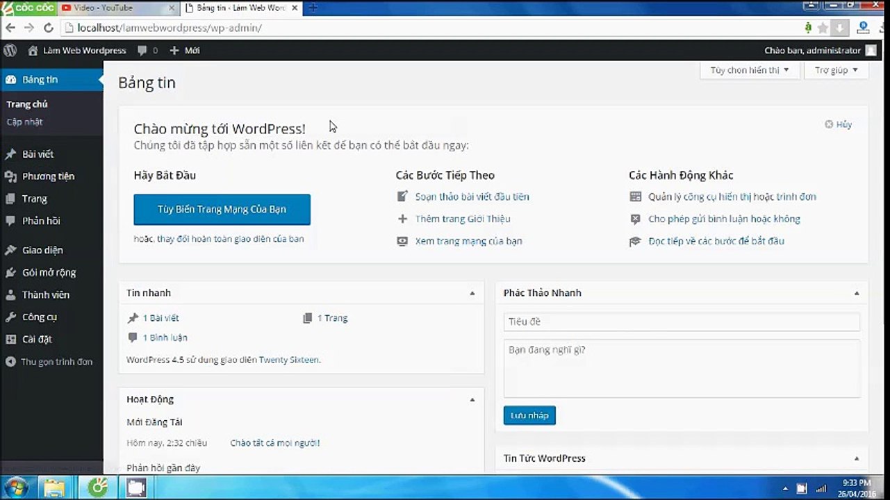890x500 pixels.
Task: Click the network signal tray icon
Action: 821,488
